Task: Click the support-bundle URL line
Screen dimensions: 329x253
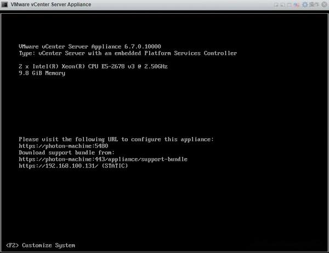Action: [x=103, y=159]
